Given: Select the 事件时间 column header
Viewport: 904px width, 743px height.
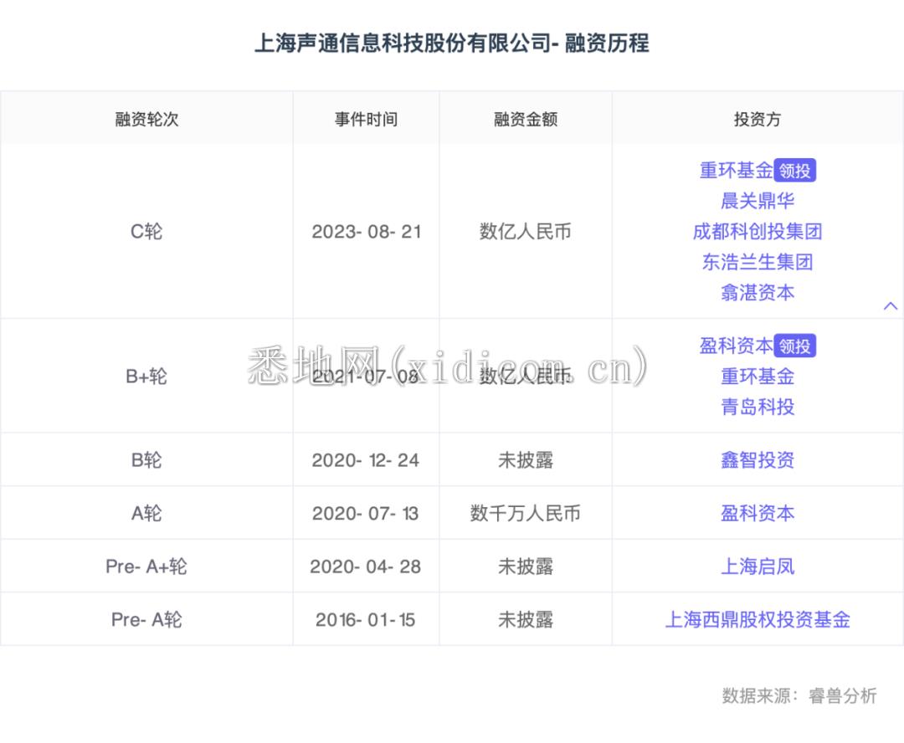Looking at the screenshot, I should tap(366, 119).
